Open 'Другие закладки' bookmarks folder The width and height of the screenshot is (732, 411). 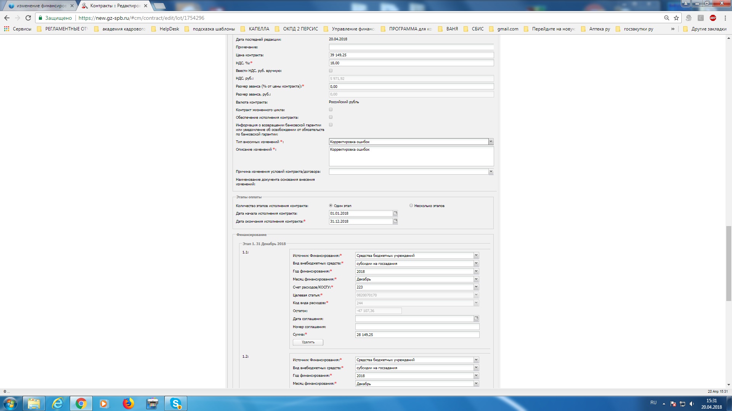pos(708,29)
